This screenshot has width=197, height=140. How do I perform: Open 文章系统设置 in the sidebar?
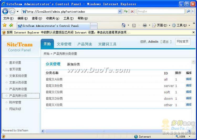click(18, 76)
